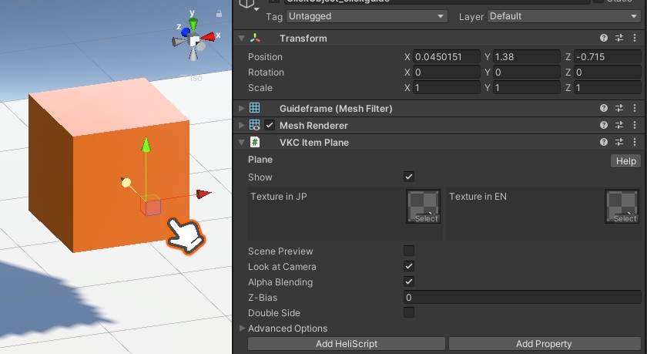Click the Mesh Renderer help icon

(605, 125)
